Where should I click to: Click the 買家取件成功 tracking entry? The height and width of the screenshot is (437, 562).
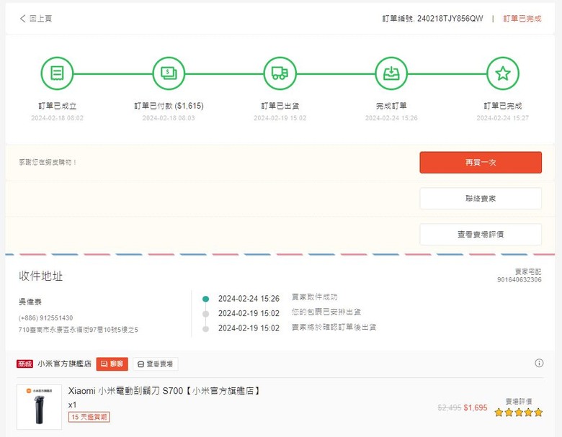coord(314,297)
